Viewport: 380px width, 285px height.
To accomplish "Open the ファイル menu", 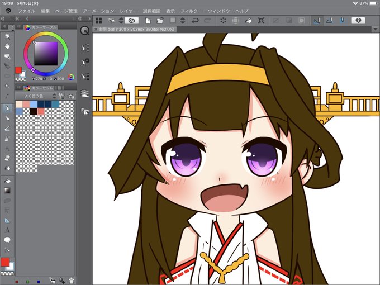I will tap(26, 11).
